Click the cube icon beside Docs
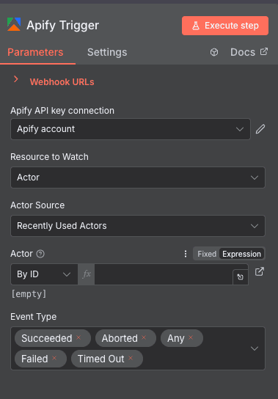 coord(214,52)
